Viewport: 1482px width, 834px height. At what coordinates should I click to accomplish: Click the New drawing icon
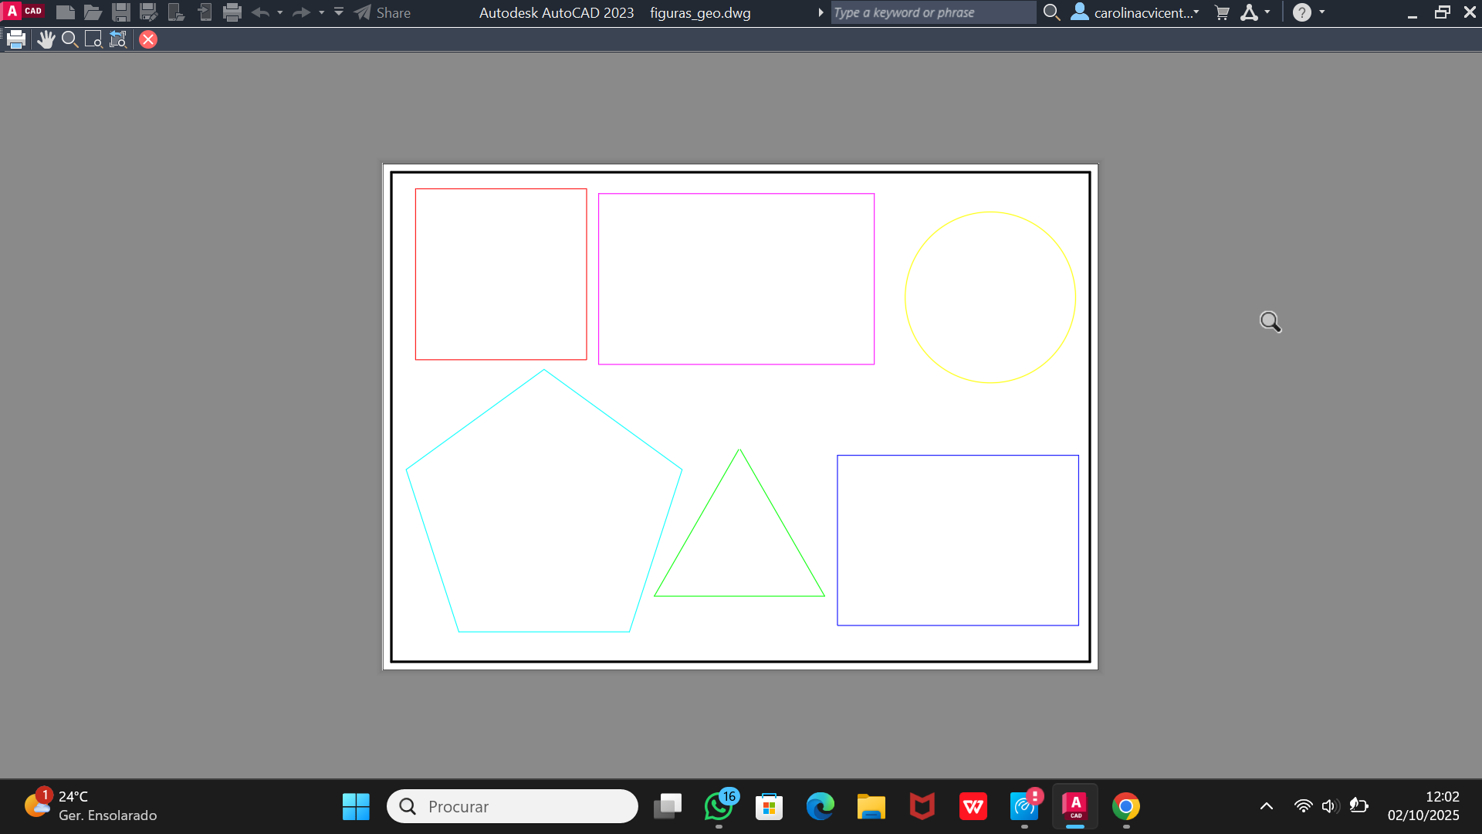66,12
